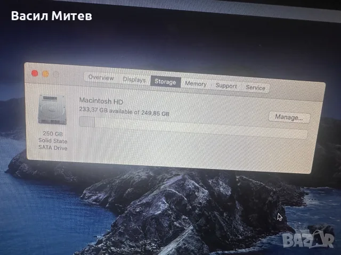341x255 pixels.
Task: Switch to the Overview tab
Action: (x=101, y=78)
